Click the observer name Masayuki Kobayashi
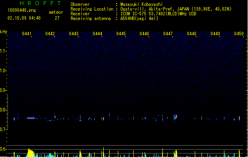 (142, 4)
